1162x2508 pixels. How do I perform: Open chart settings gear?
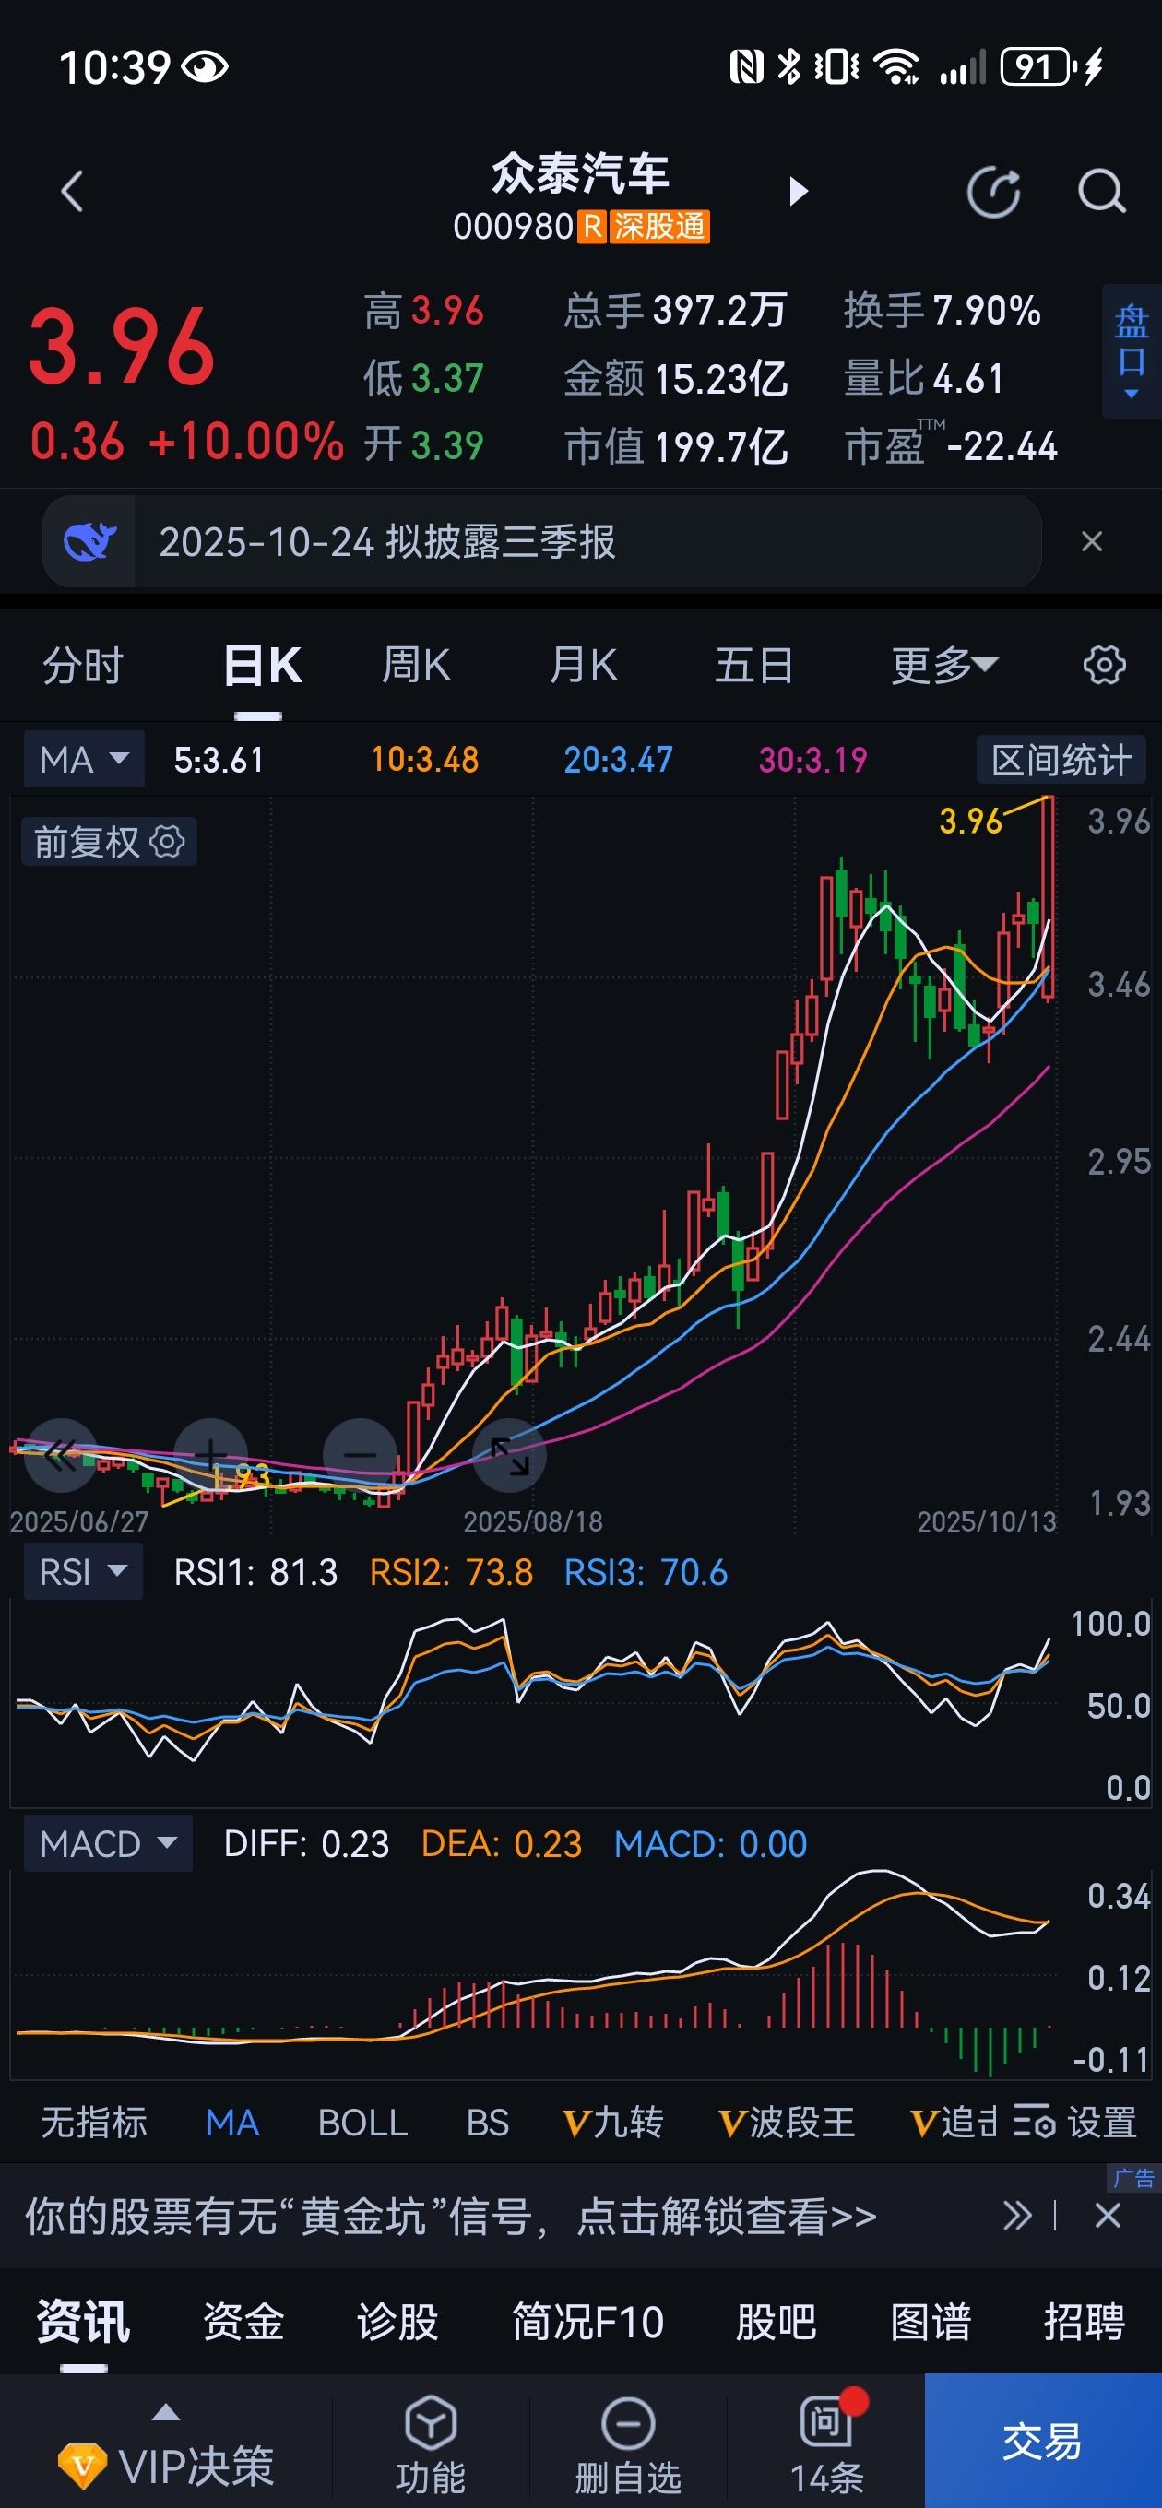click(x=1105, y=665)
